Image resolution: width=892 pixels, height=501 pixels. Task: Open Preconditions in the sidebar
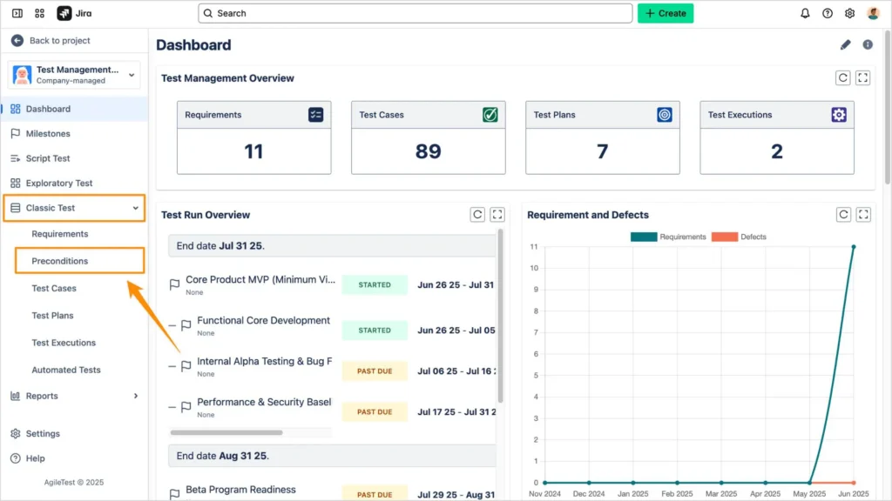coord(60,261)
